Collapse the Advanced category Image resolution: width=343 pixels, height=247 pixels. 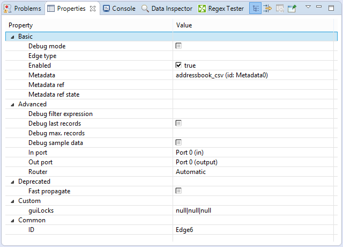pyautogui.click(x=12, y=104)
